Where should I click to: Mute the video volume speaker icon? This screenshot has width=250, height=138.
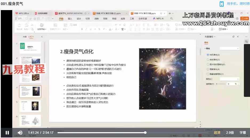coord(20,132)
